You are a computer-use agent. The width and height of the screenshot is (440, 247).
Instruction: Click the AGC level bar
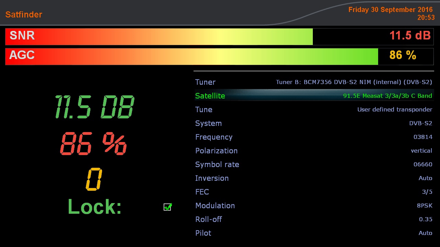191,57
